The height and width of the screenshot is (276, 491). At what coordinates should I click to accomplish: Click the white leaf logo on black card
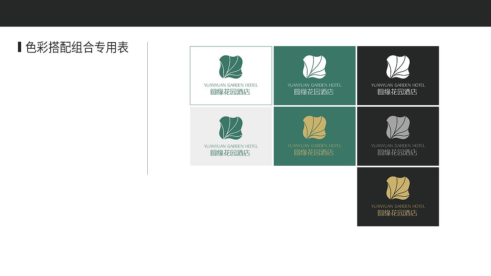[x=398, y=67]
